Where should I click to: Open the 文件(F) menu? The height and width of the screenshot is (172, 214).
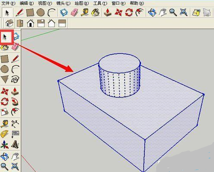pyautogui.click(x=8, y=3)
